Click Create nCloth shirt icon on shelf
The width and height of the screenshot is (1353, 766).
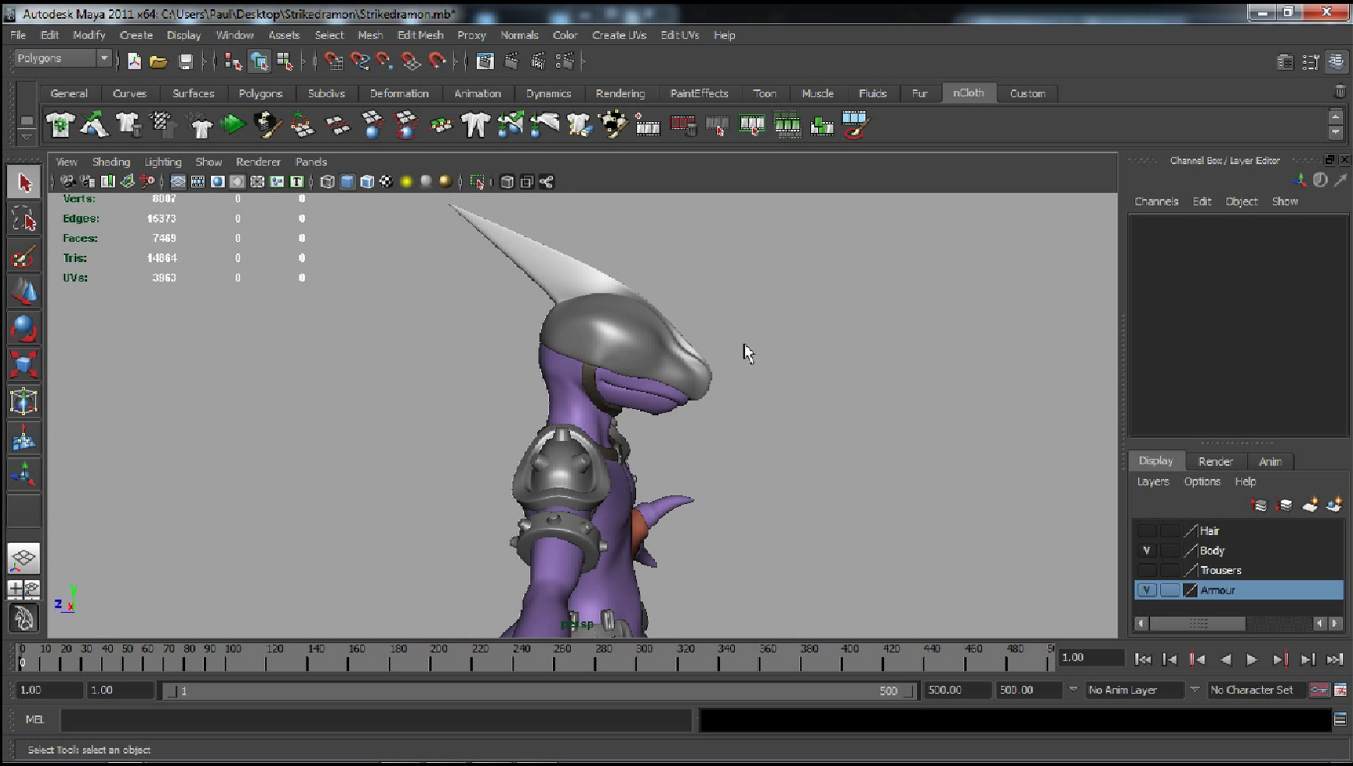[61, 124]
